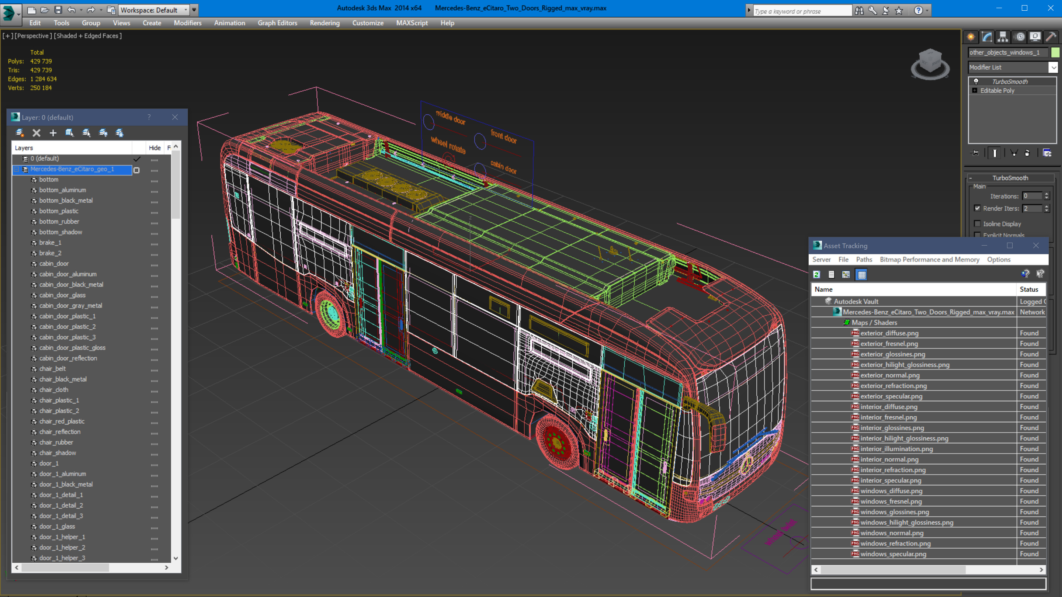Open the Help question mark dropdown arrow
The height and width of the screenshot is (597, 1062).
[927, 11]
